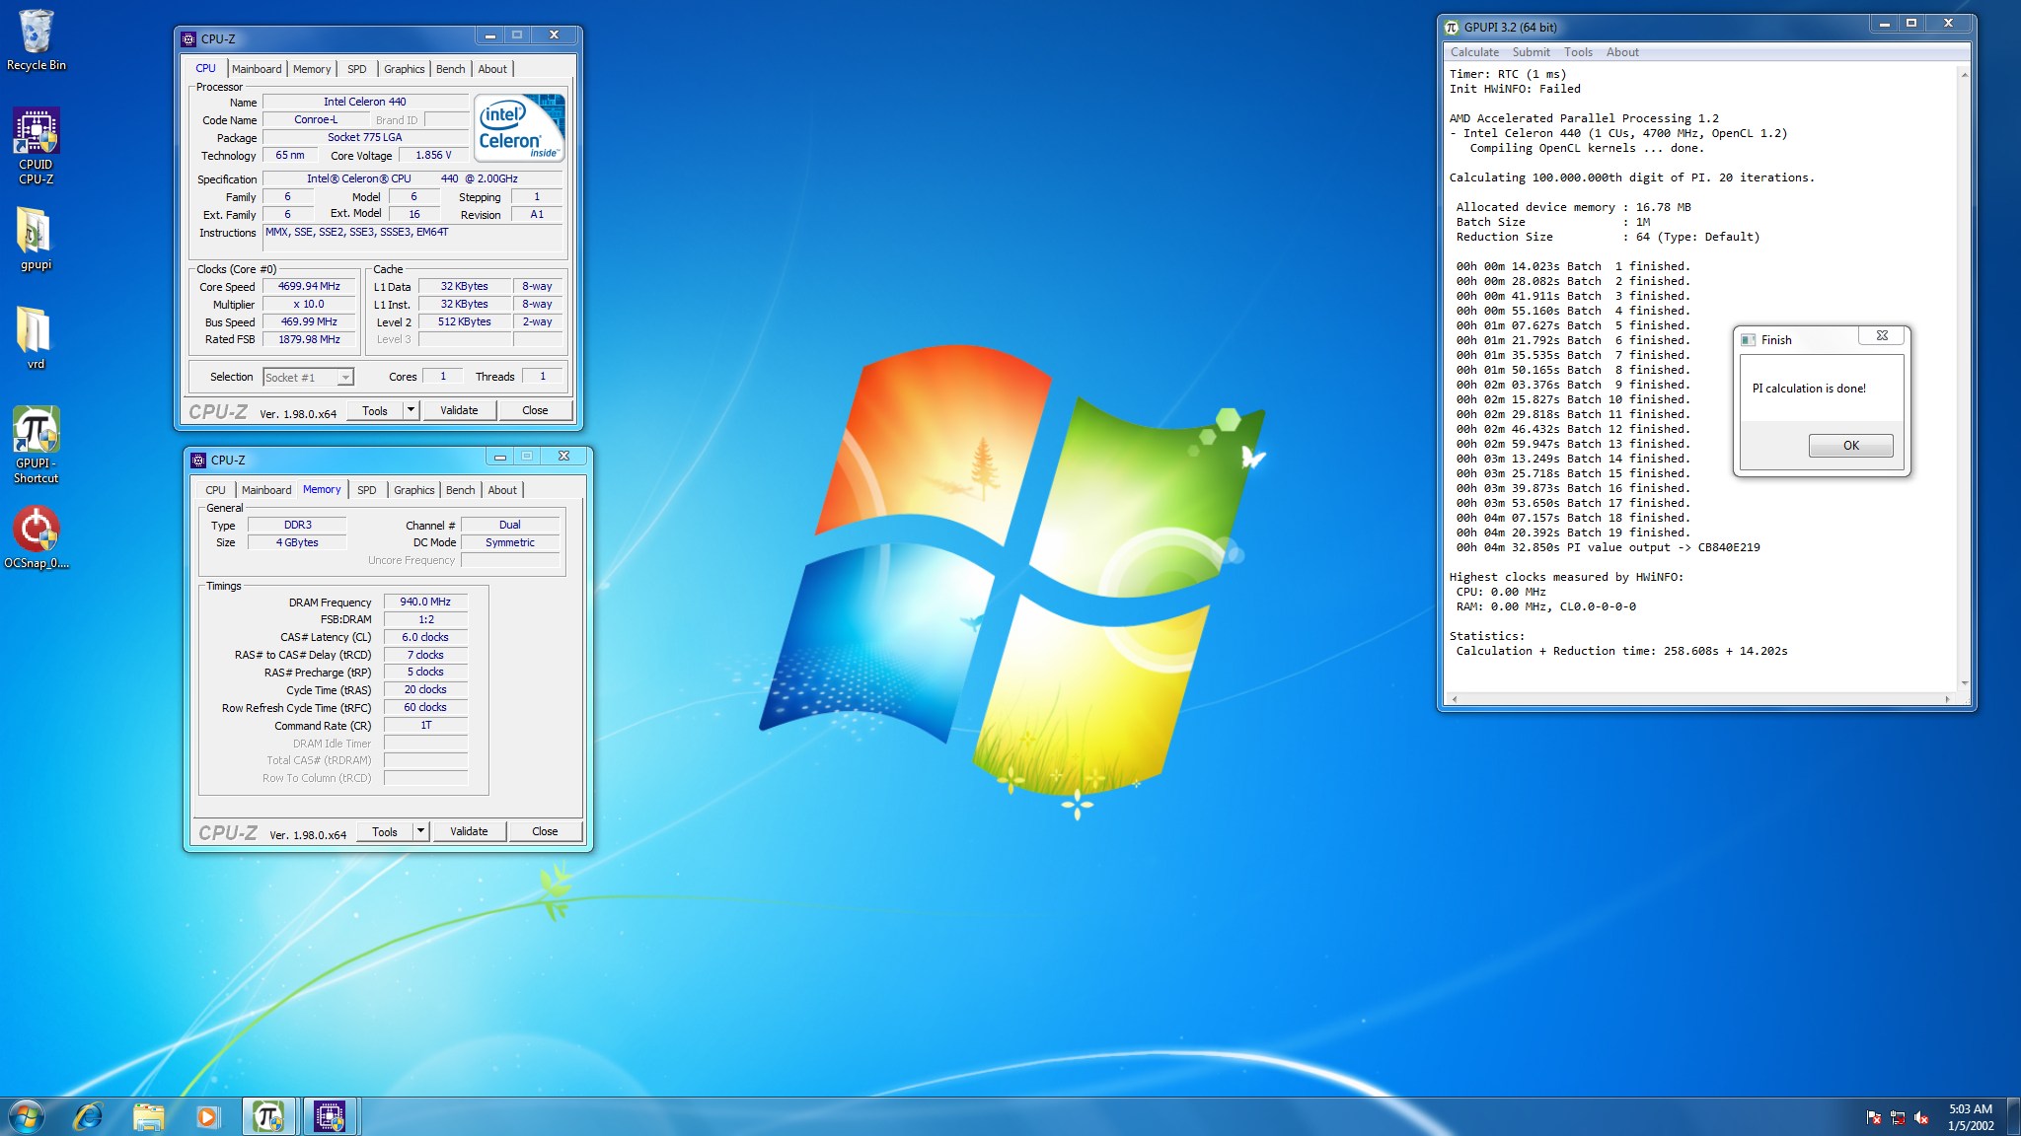Click the Batch 19 finished line in GPUPI
Screen dimensions: 2021x1136
point(1573,532)
